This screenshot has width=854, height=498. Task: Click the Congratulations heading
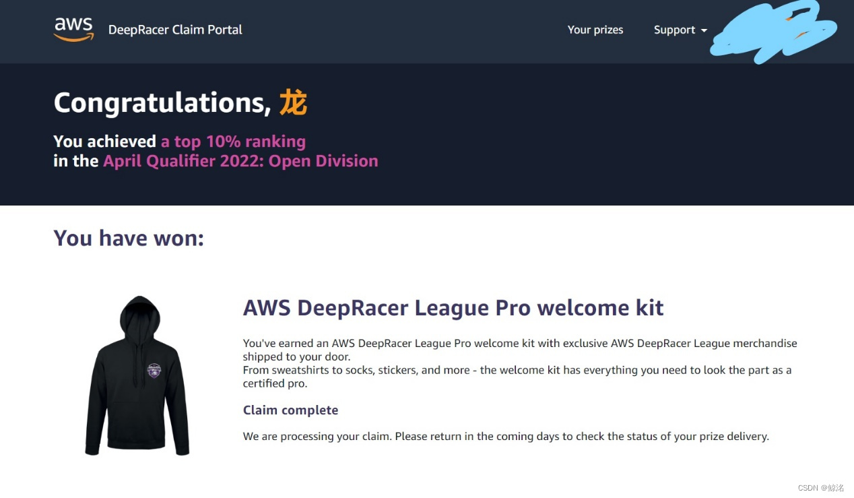180,102
